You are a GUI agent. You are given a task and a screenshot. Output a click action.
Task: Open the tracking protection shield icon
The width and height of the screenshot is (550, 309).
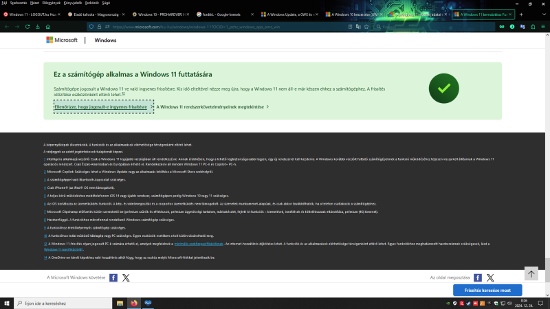[x=91, y=27]
